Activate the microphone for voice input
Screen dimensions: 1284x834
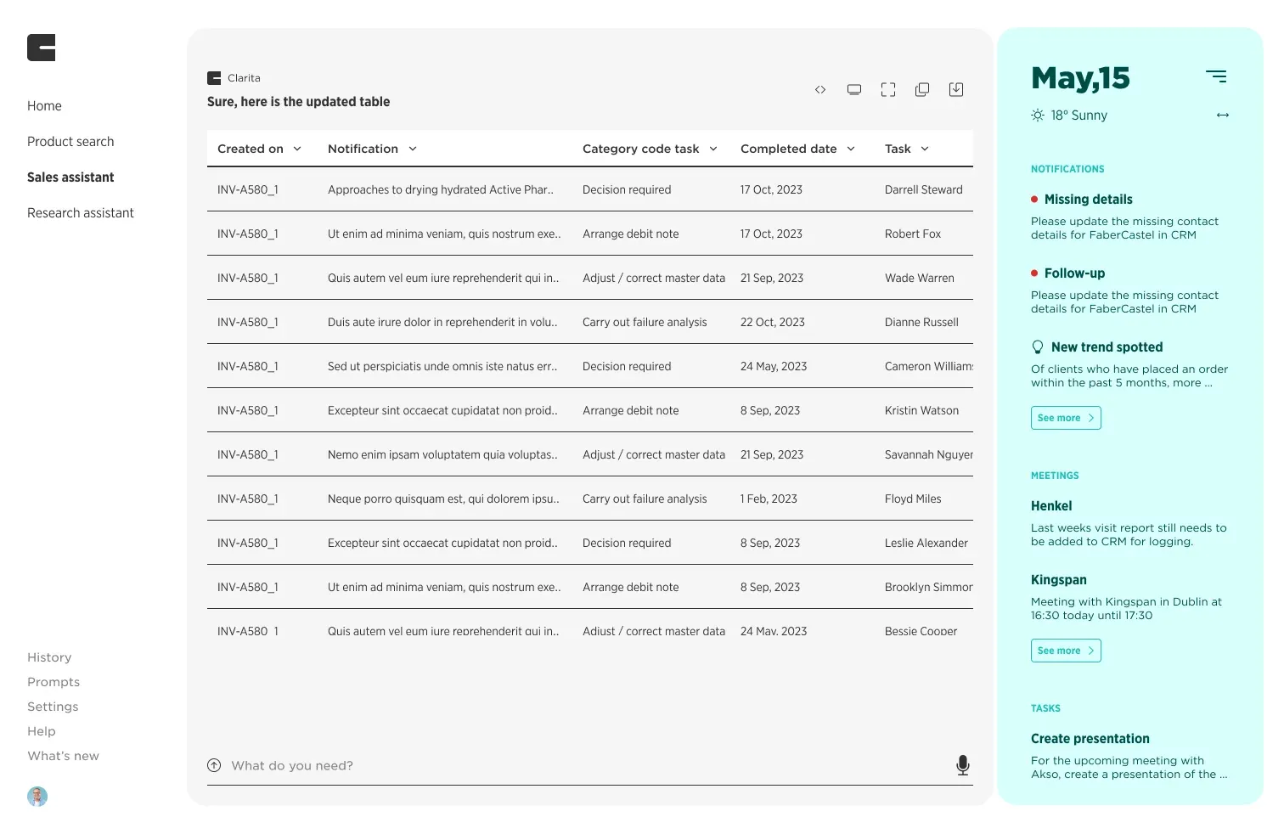(x=963, y=765)
